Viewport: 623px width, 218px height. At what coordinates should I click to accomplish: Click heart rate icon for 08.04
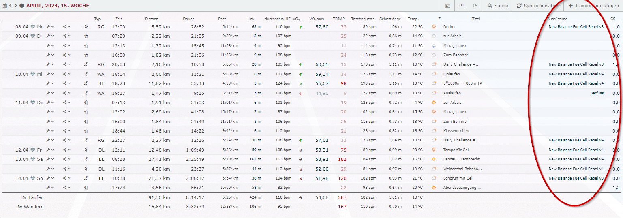[33, 27]
